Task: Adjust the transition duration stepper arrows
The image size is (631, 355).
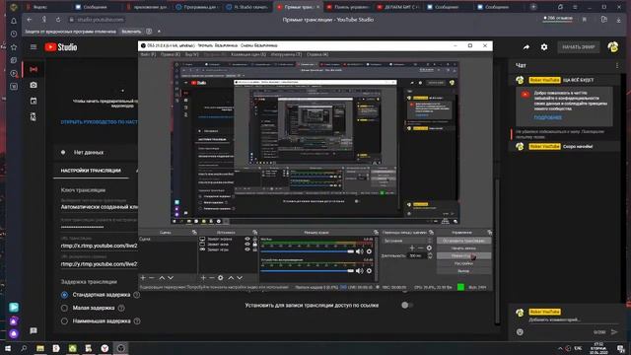Action: click(430, 255)
